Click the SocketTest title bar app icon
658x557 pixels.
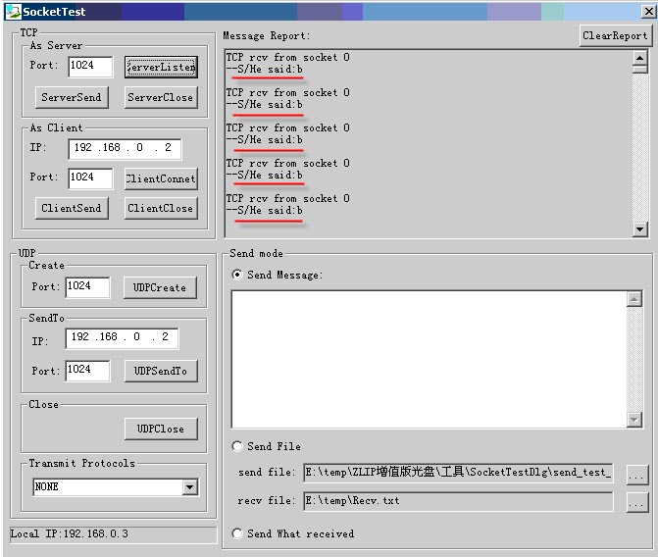coord(11,12)
